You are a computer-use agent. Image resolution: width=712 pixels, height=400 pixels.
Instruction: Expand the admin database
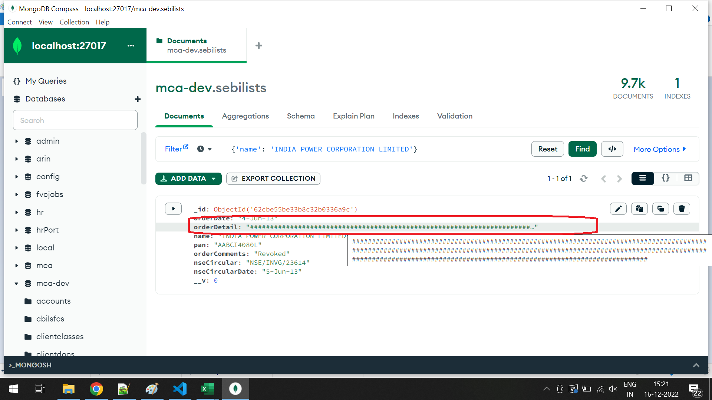click(x=16, y=141)
